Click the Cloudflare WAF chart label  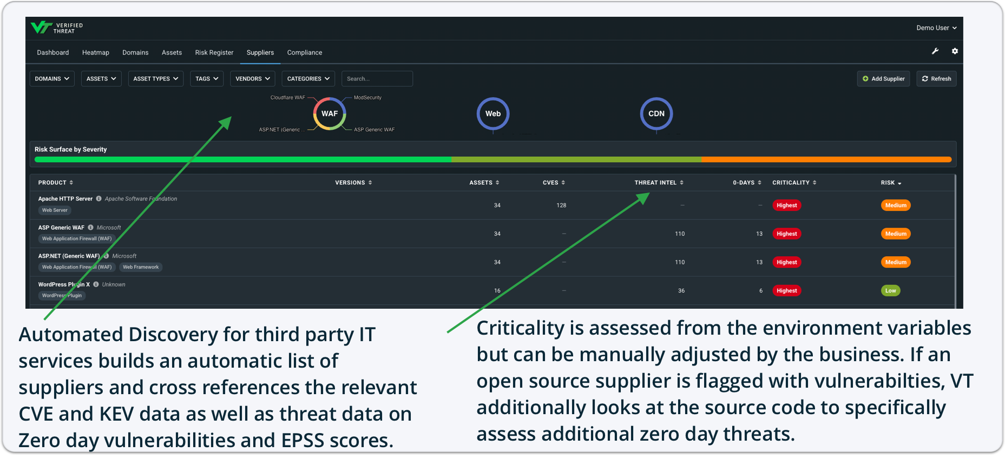pos(288,98)
